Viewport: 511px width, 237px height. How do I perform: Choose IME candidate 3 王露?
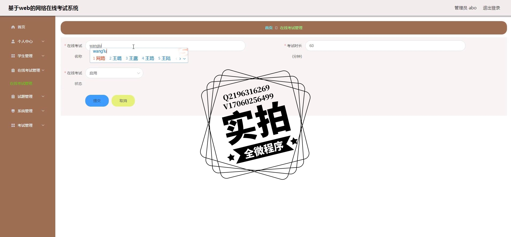(132, 58)
